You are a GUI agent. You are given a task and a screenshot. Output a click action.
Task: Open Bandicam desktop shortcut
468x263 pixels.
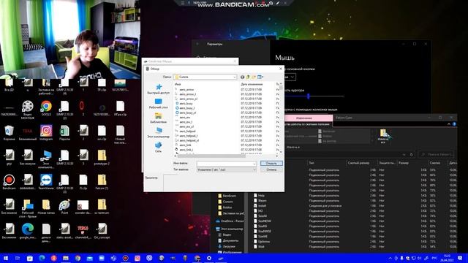[9, 182]
